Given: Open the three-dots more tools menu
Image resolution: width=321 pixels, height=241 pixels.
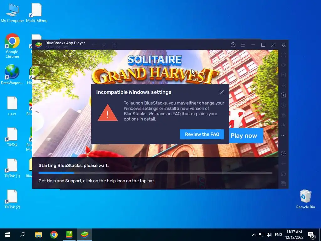Looking at the screenshot, I should point(283,135).
